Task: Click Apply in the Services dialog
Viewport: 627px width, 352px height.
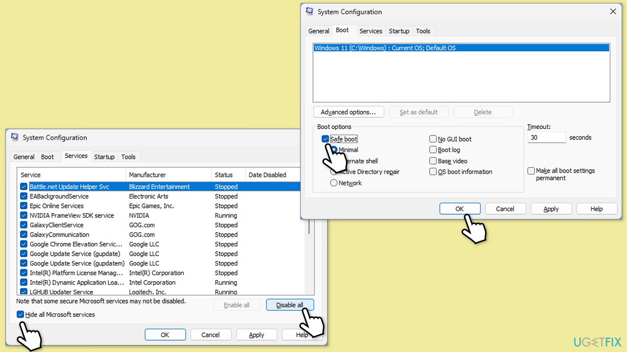Action: click(256, 335)
